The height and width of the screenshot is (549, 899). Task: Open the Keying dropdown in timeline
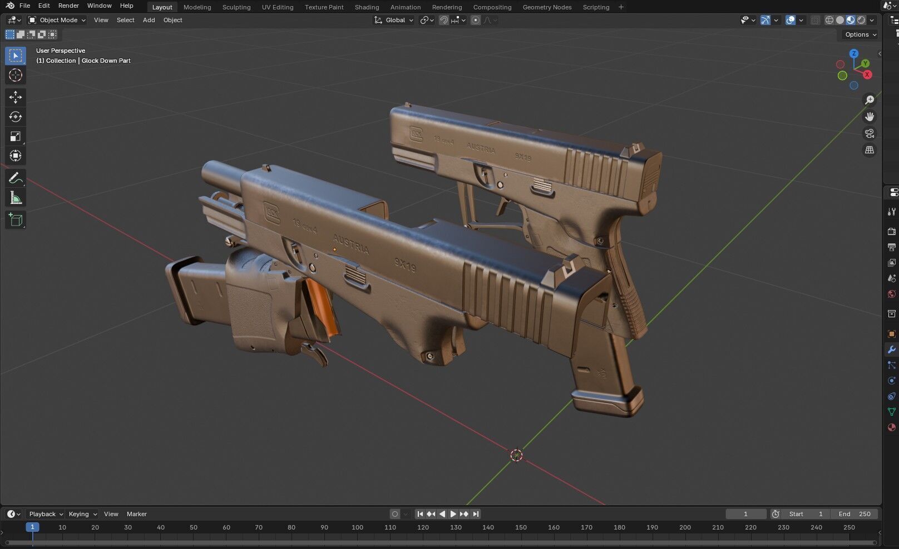tap(82, 514)
